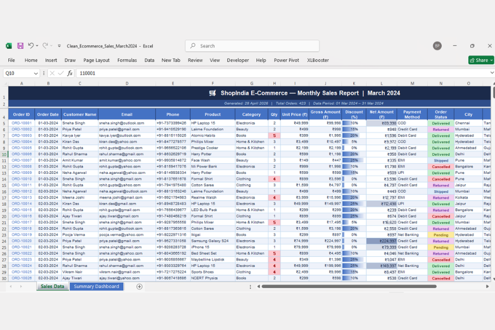The image size is (495, 330).
Task: Click the next sheet navigation arrow
Action: point(21,287)
